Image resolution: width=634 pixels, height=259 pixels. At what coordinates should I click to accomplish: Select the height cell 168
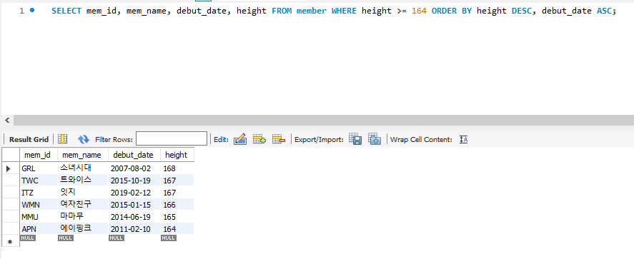[x=177, y=168]
